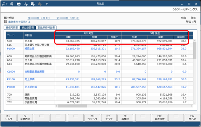Open the 集計条件を表示する link

click(19, 22)
